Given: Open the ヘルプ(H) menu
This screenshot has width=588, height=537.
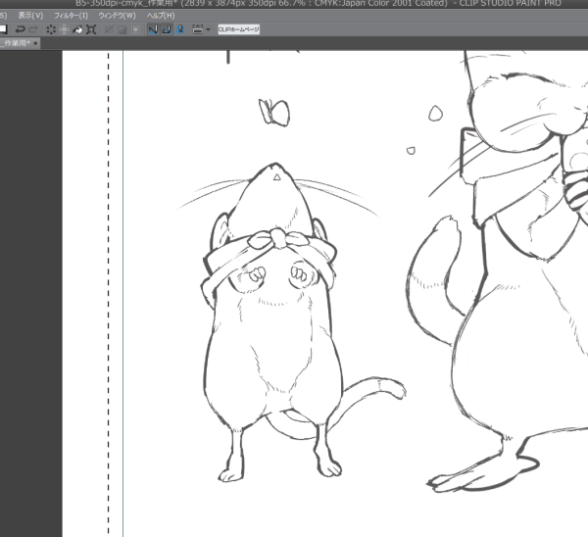Looking at the screenshot, I should pyautogui.click(x=161, y=16).
